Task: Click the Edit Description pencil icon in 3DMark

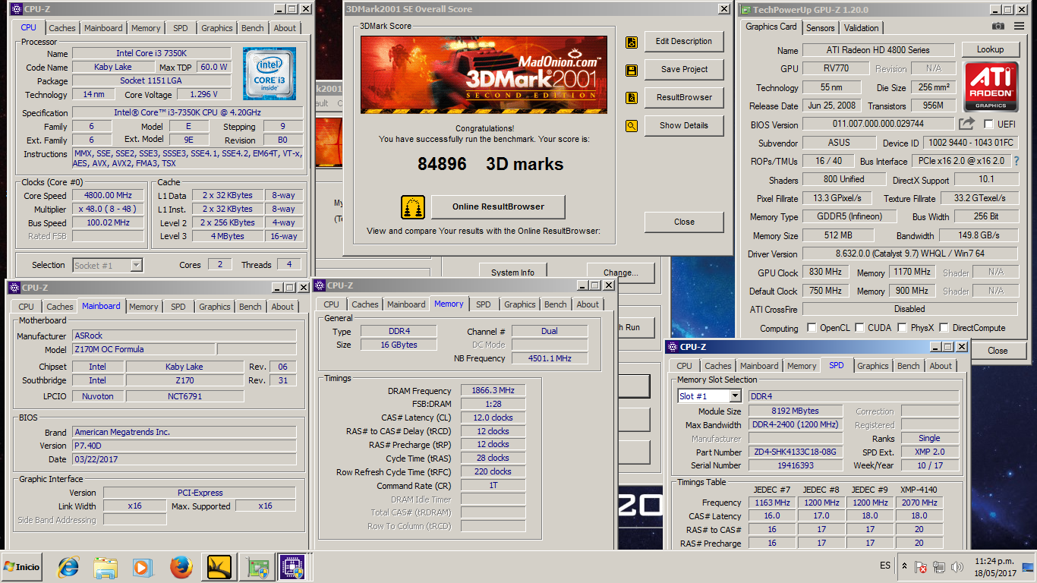Action: [x=632, y=42]
